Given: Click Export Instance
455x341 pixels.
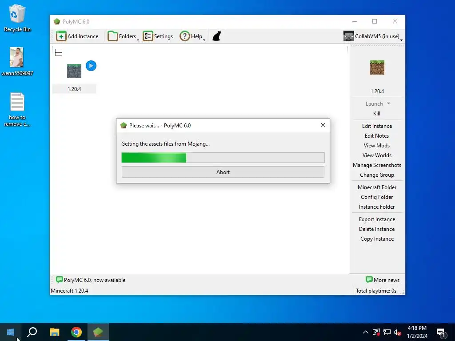Looking at the screenshot, I should point(377,219).
